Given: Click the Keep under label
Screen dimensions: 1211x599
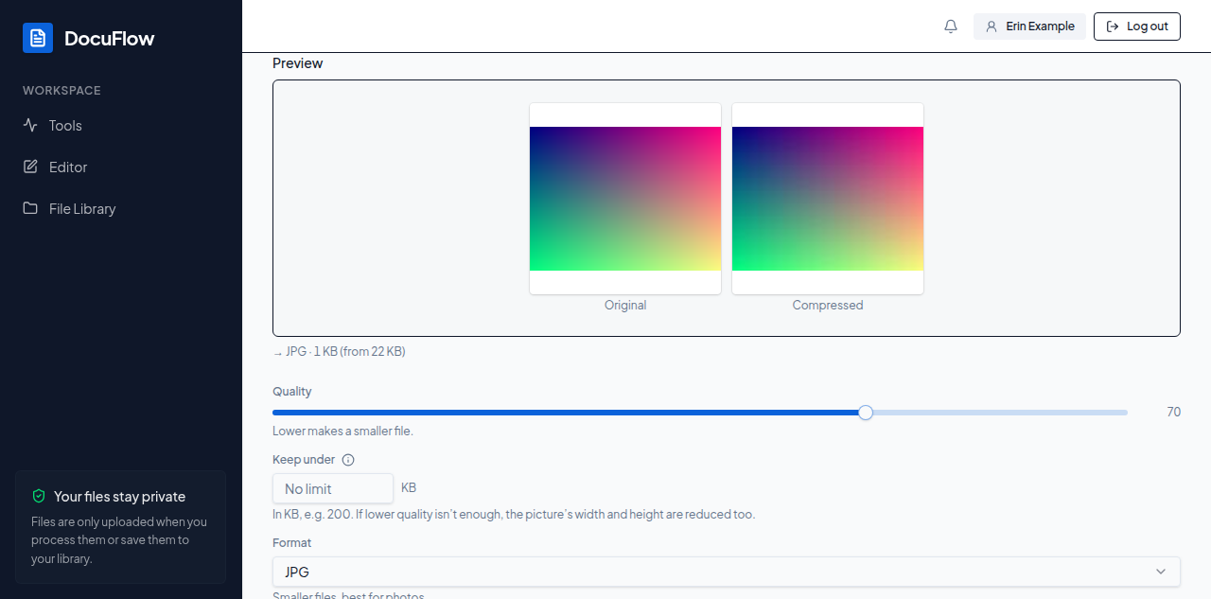Looking at the screenshot, I should pos(304,460).
